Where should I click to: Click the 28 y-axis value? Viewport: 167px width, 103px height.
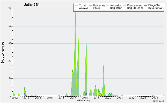[10, 61]
